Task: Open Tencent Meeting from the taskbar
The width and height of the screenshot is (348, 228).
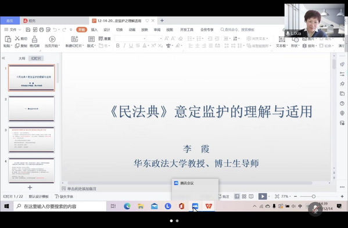Action: point(195,206)
